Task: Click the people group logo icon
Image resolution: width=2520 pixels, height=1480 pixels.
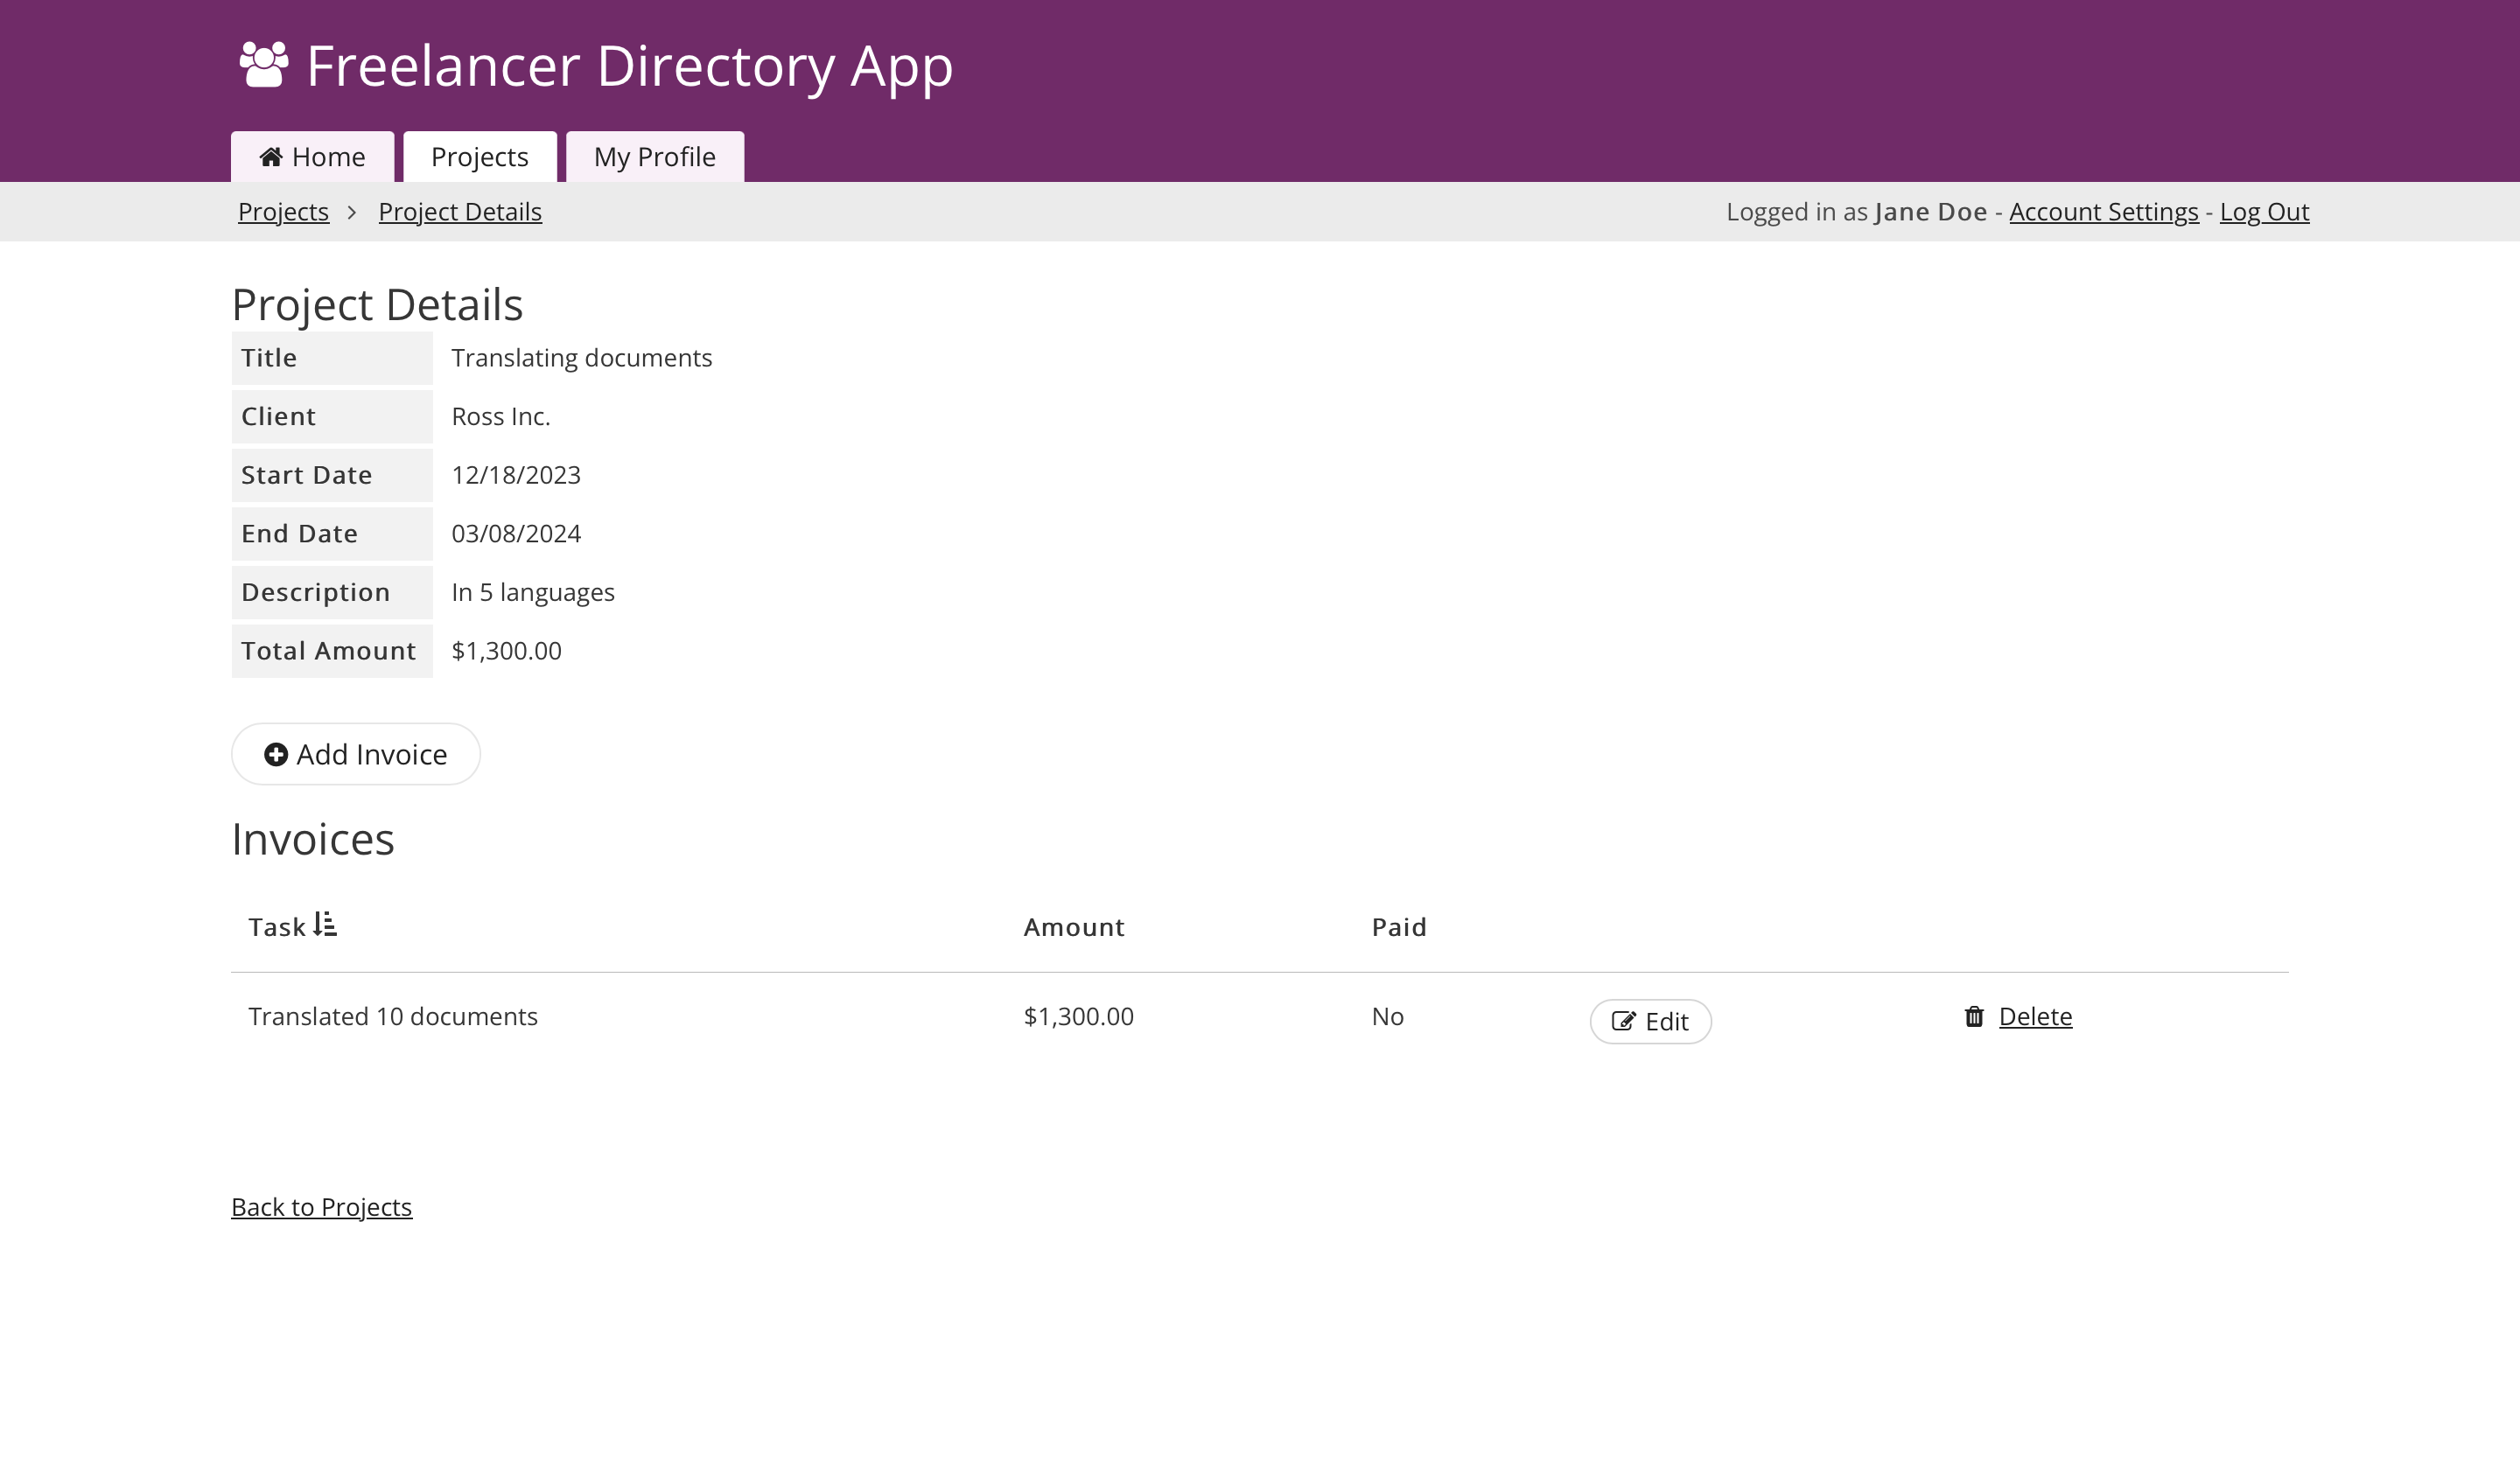Action: [x=264, y=65]
